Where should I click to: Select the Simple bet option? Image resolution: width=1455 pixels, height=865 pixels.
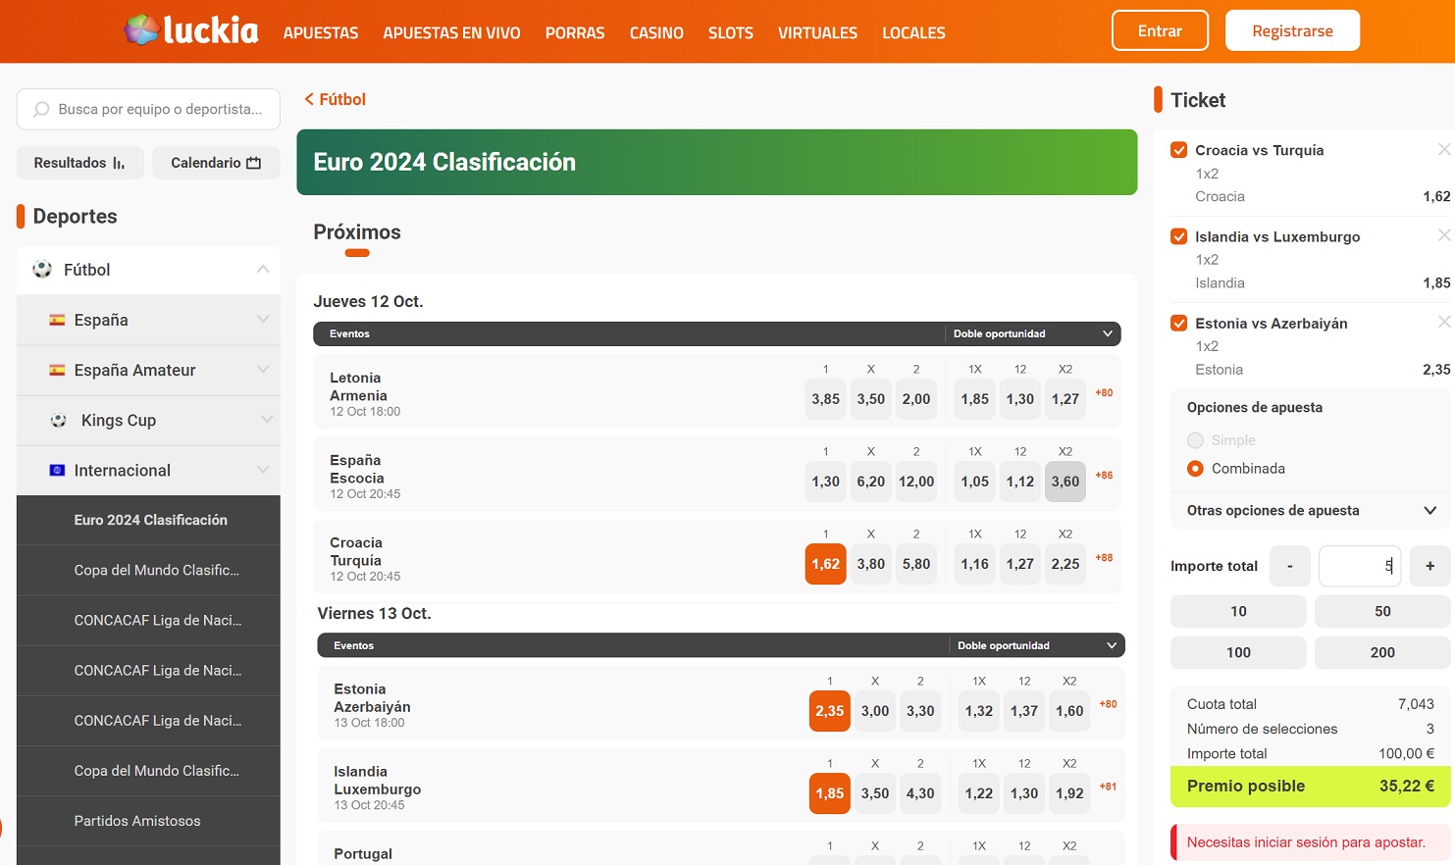pos(1195,440)
